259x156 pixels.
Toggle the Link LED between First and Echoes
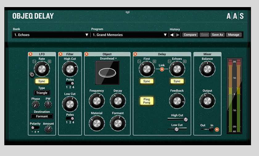click(162, 69)
